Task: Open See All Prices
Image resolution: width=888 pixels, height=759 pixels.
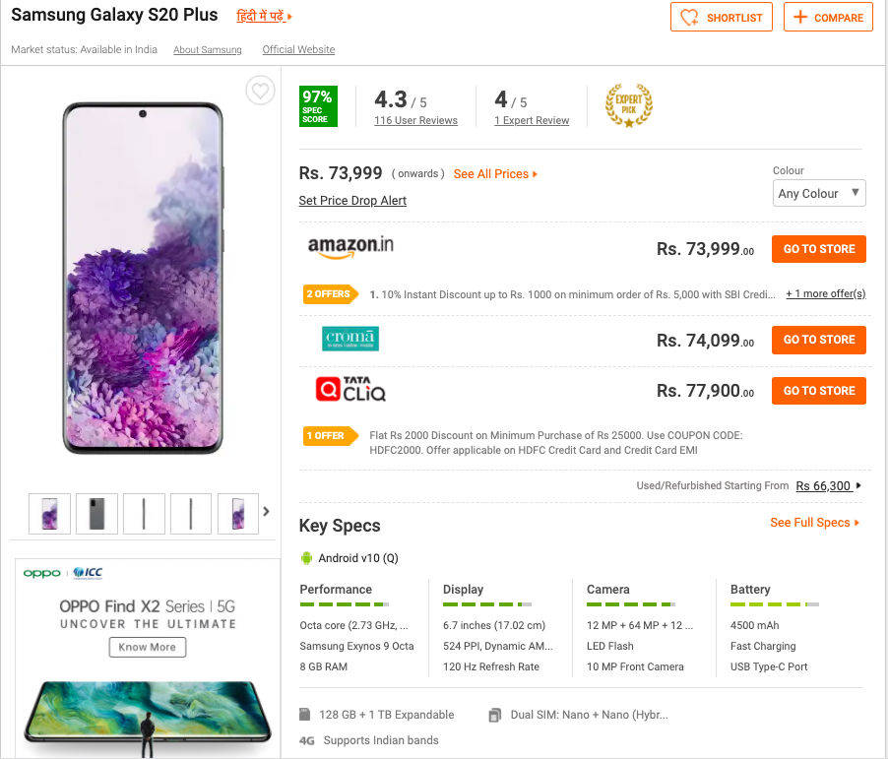Action: 495,174
